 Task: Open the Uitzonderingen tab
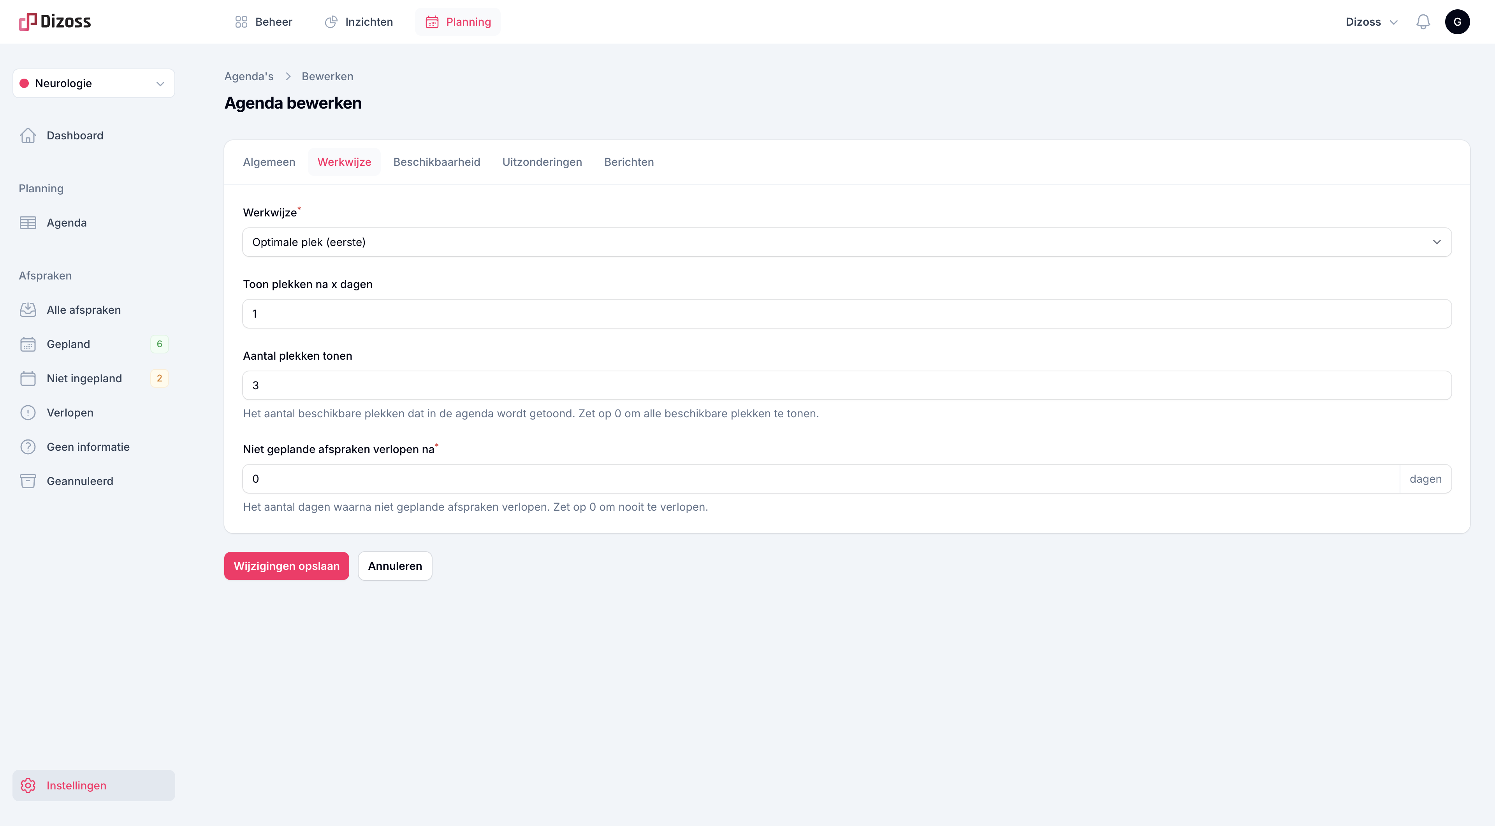(542, 162)
